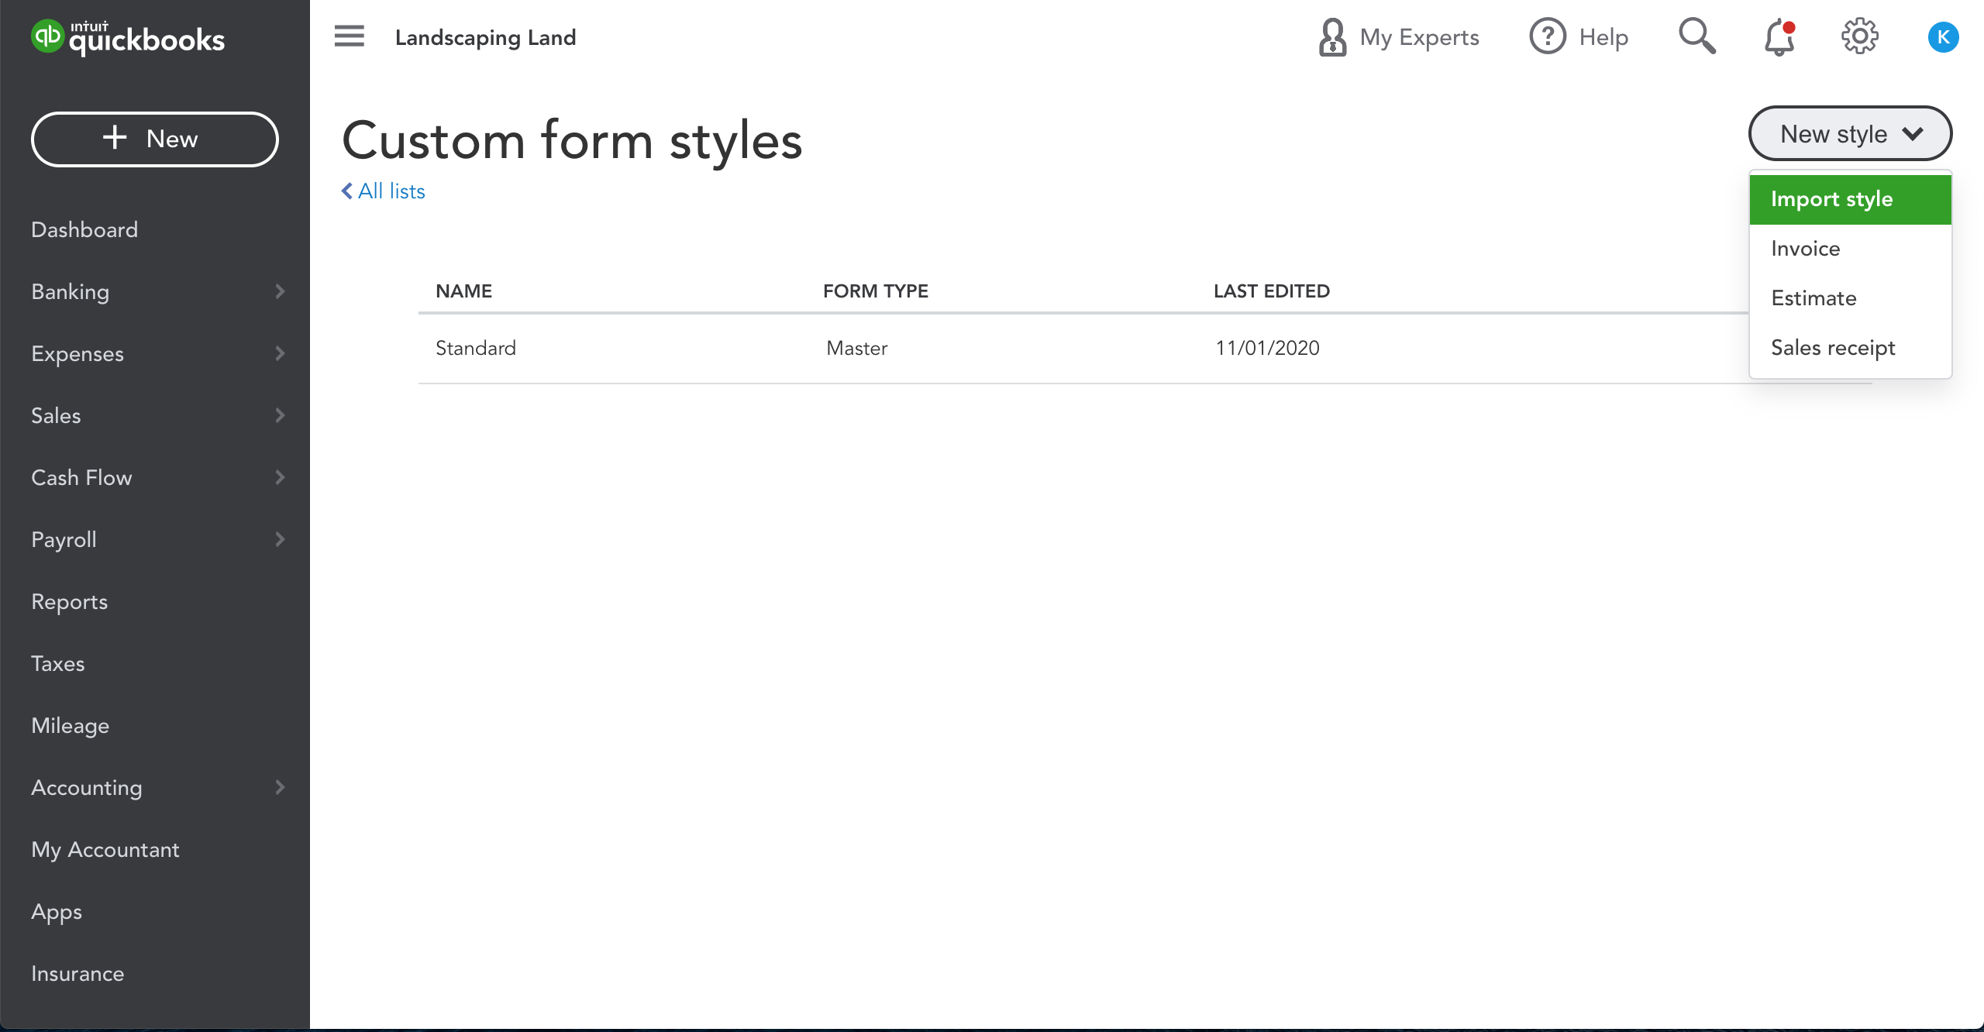1984x1032 pixels.
Task: Open the settings gear menu
Action: 1860,36
